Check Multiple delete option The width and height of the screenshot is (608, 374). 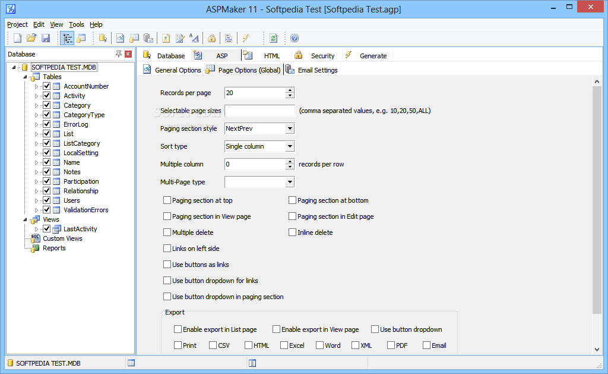point(167,232)
